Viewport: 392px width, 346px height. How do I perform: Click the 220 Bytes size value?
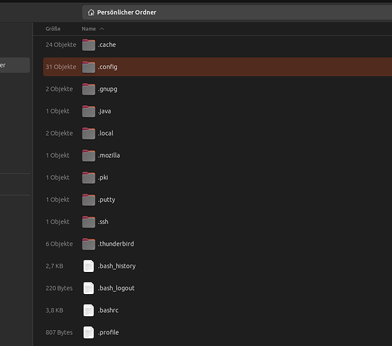tap(59, 288)
